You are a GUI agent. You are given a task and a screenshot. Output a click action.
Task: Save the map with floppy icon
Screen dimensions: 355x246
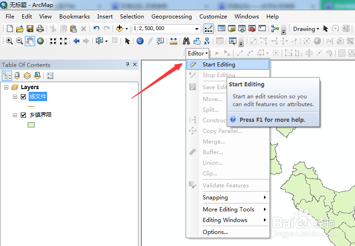pos(30,29)
